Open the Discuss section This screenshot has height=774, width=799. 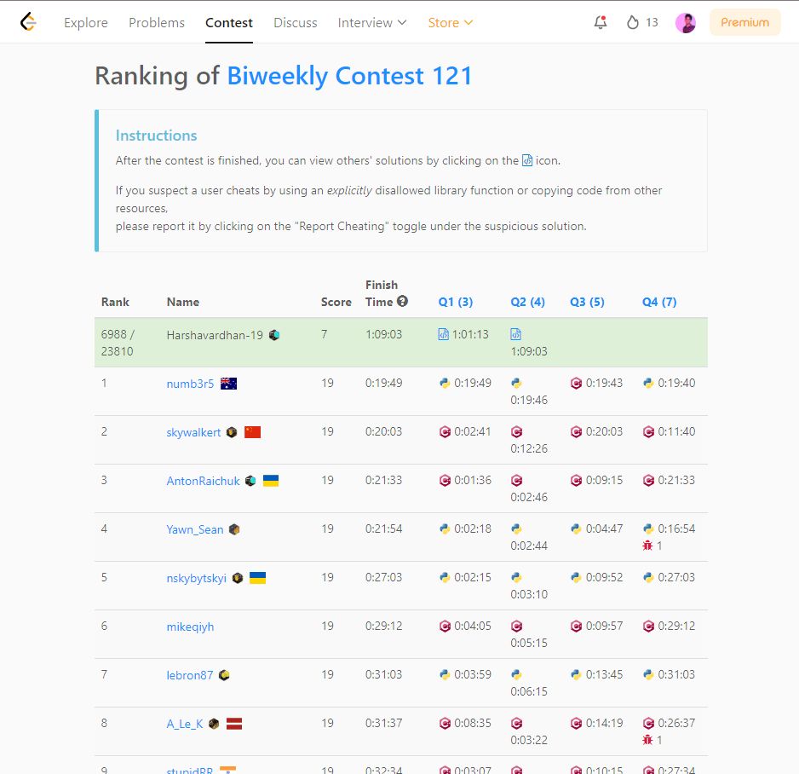[296, 23]
